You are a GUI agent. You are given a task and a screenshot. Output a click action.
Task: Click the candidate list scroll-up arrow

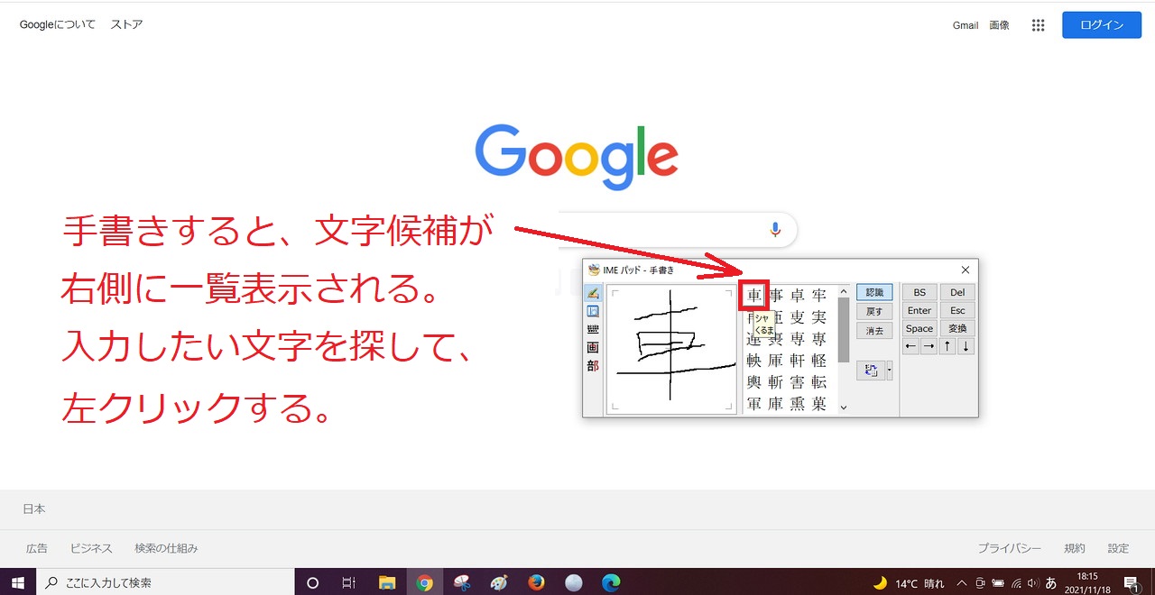844,291
